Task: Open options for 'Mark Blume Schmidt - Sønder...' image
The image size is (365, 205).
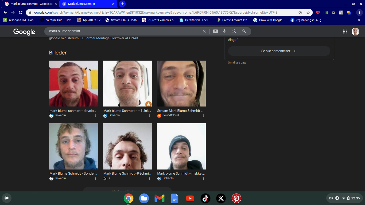Action: 96,179
